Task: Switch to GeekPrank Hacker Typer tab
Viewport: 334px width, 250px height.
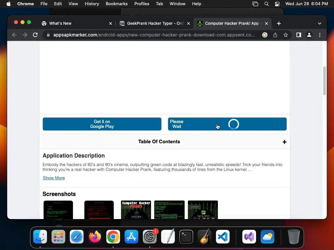Action: click(155, 23)
